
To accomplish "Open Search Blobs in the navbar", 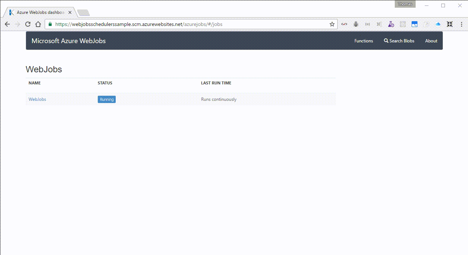I will coord(399,41).
